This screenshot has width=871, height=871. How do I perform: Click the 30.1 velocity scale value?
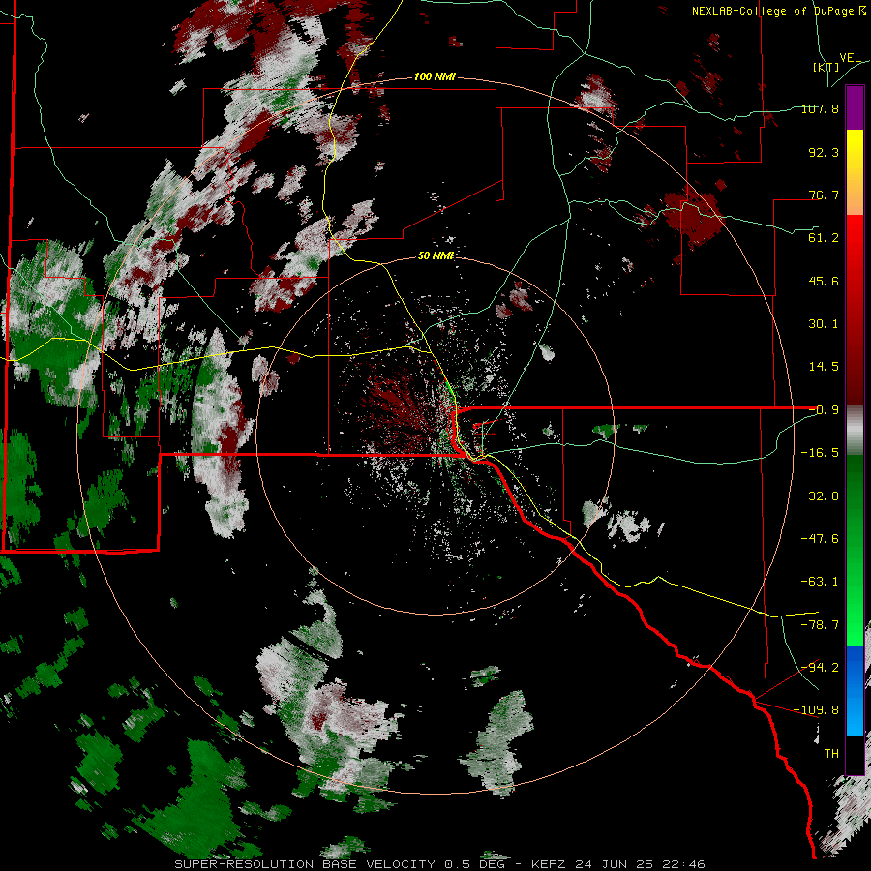pos(824,324)
